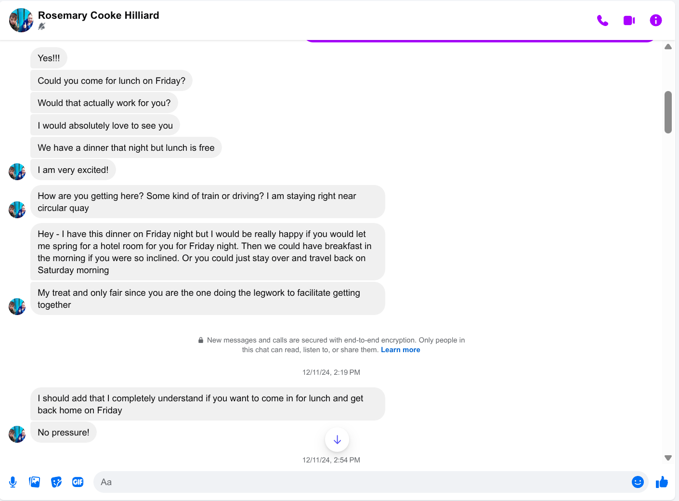The image size is (679, 501).
Task: Open the emoji picker
Action: click(x=638, y=482)
